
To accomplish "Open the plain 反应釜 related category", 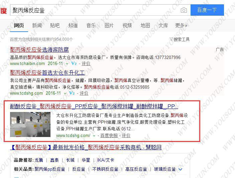I will pos(79,169).
